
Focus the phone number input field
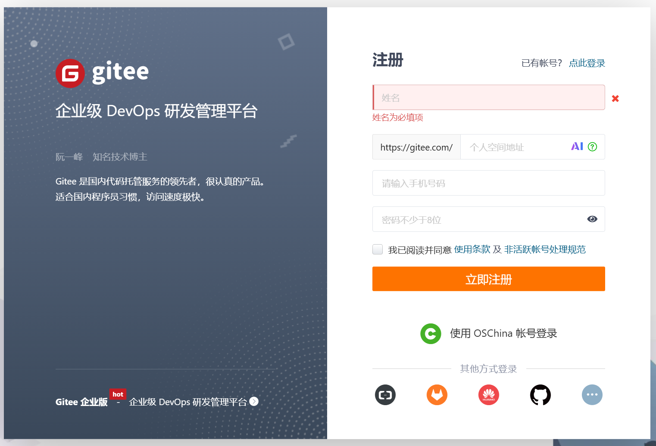click(489, 183)
